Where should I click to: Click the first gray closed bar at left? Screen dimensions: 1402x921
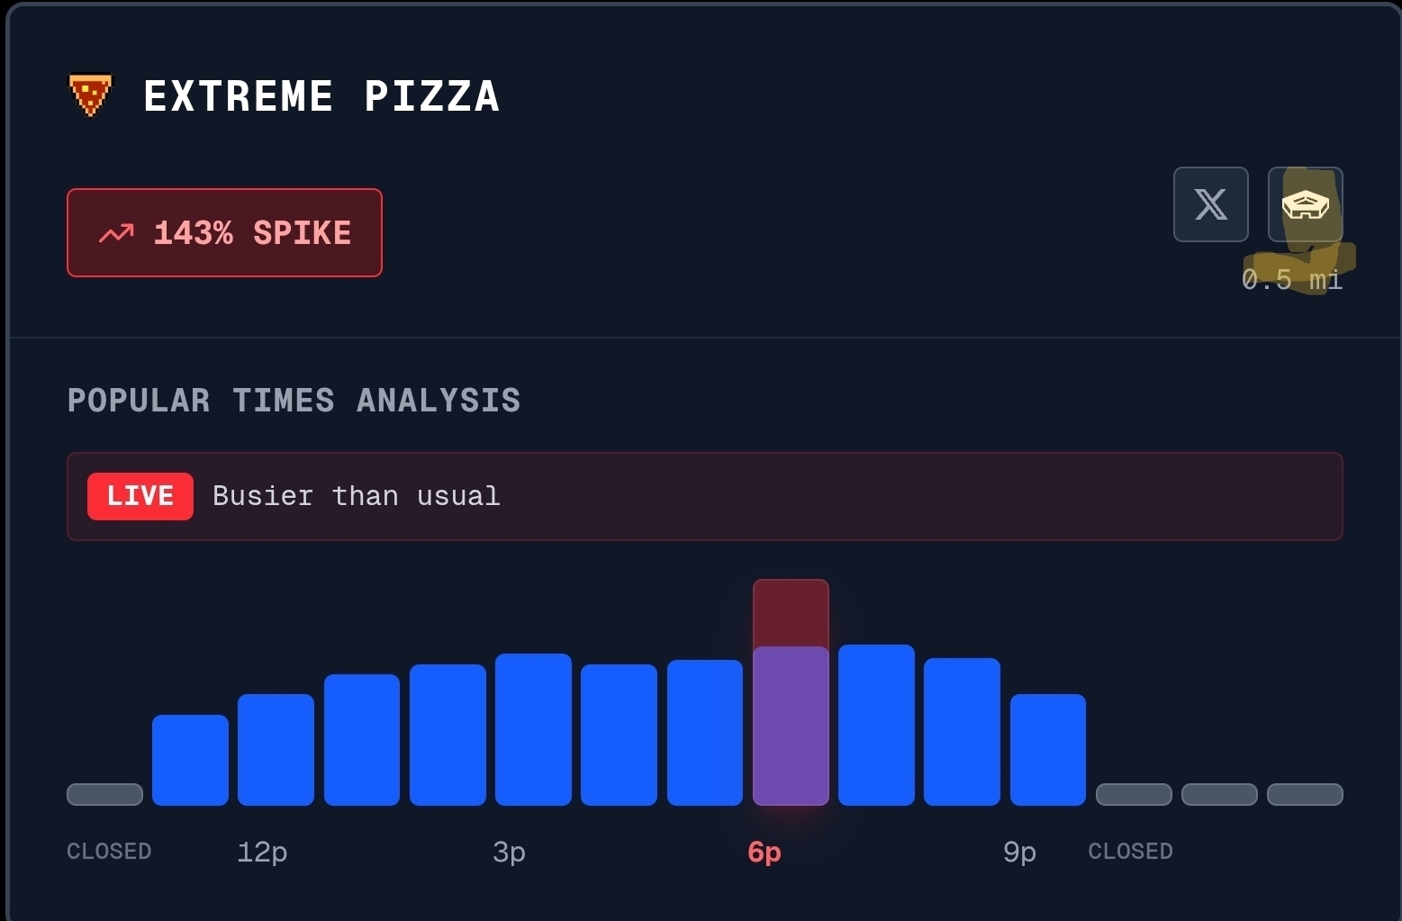pyautogui.click(x=104, y=794)
